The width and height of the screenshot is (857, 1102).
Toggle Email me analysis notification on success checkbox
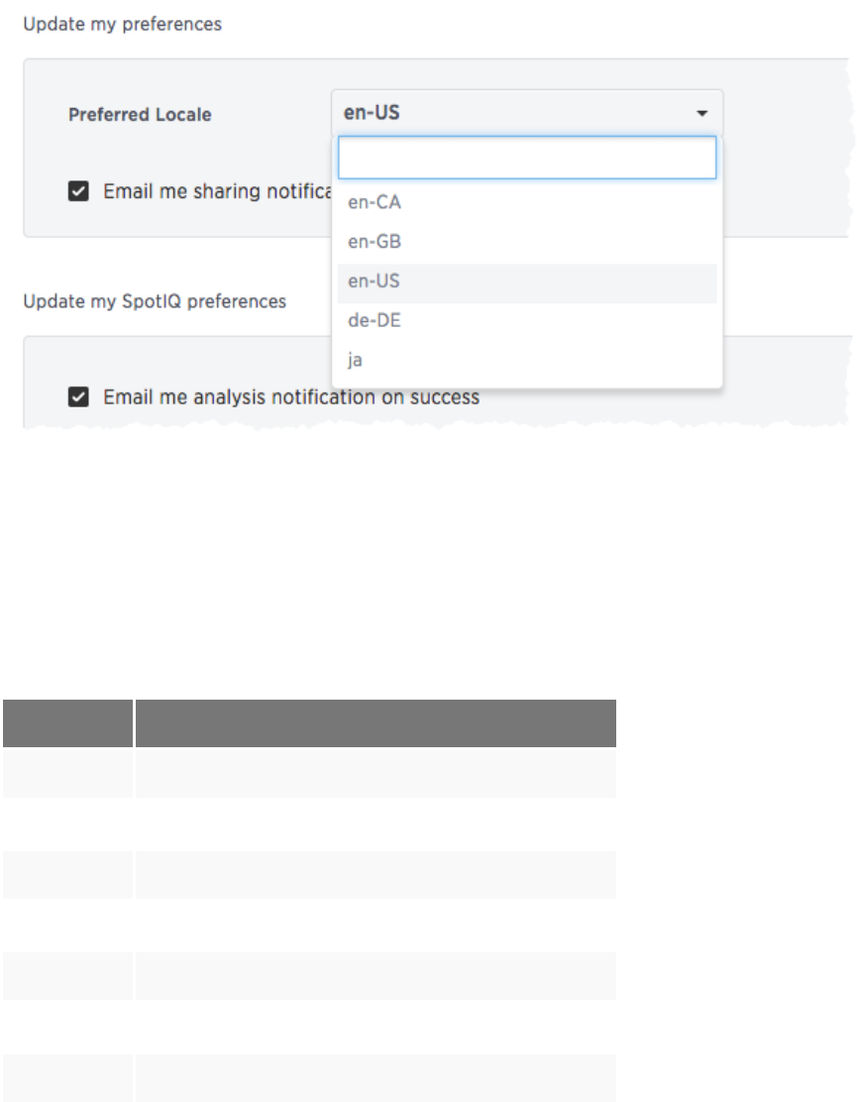pyautogui.click(x=78, y=397)
